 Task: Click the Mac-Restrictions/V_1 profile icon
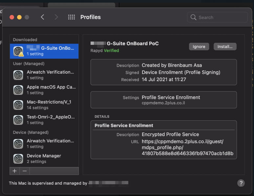18,105
